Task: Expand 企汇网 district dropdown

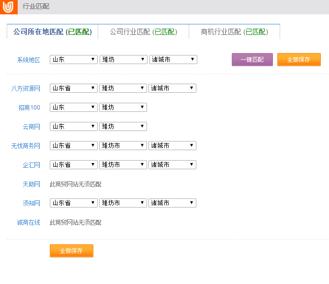Action: click(x=172, y=165)
